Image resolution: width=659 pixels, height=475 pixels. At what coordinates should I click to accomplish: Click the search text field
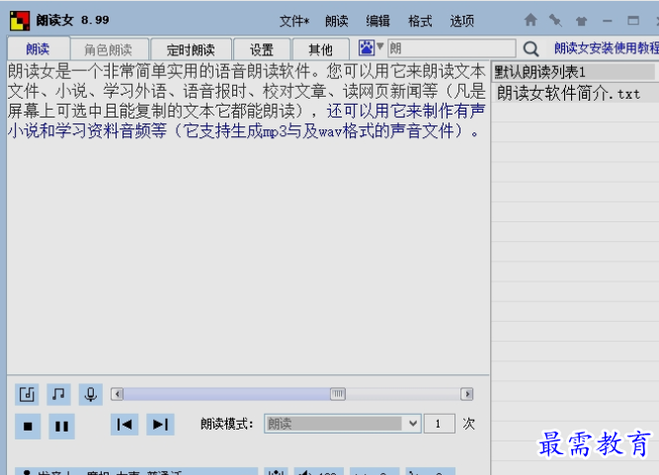click(x=452, y=48)
